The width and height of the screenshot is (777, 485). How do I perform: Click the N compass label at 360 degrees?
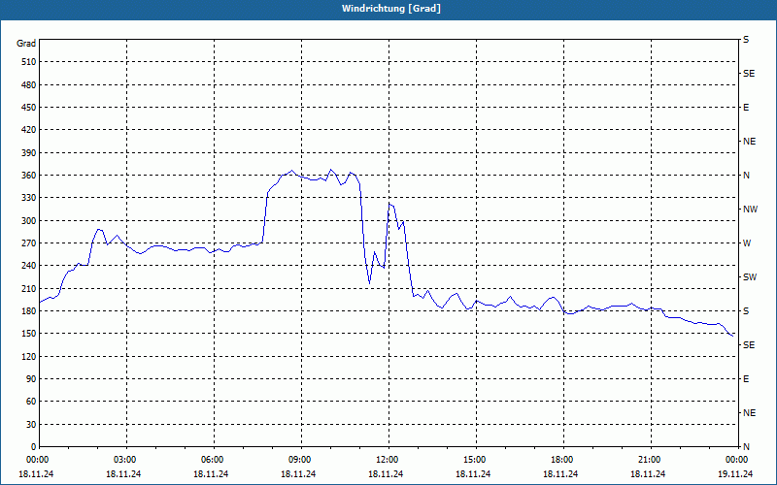pos(746,176)
